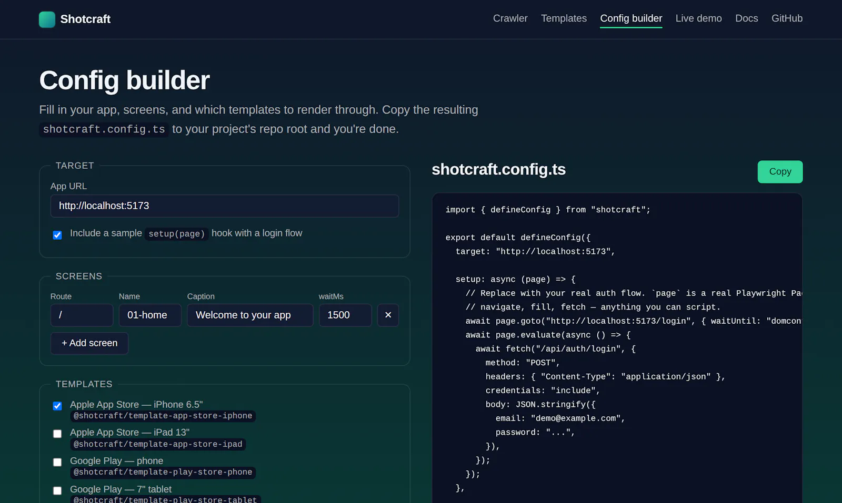Image resolution: width=842 pixels, height=503 pixels.
Task: Add another screen row
Action: (x=89, y=343)
